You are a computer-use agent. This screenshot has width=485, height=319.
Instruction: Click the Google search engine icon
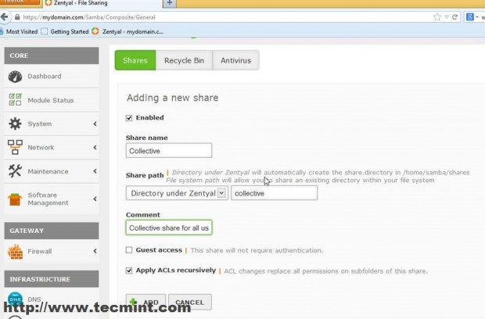coord(470,17)
